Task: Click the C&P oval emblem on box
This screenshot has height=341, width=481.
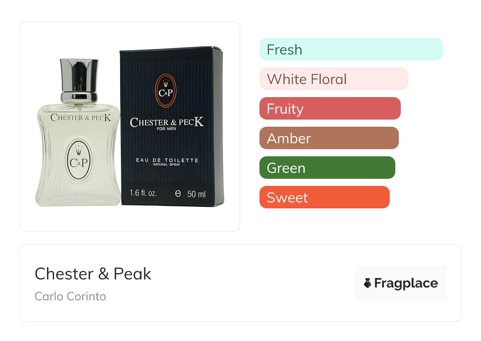Action: tap(166, 91)
